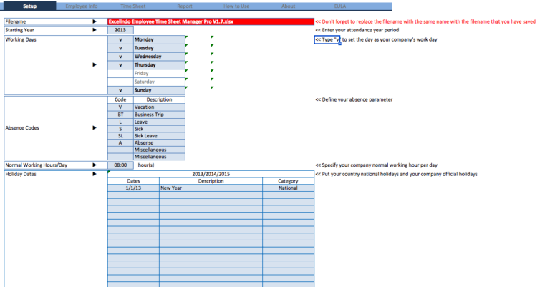Select the Starting Year 2013 cell
The width and height of the screenshot is (550, 287).
tap(120, 30)
